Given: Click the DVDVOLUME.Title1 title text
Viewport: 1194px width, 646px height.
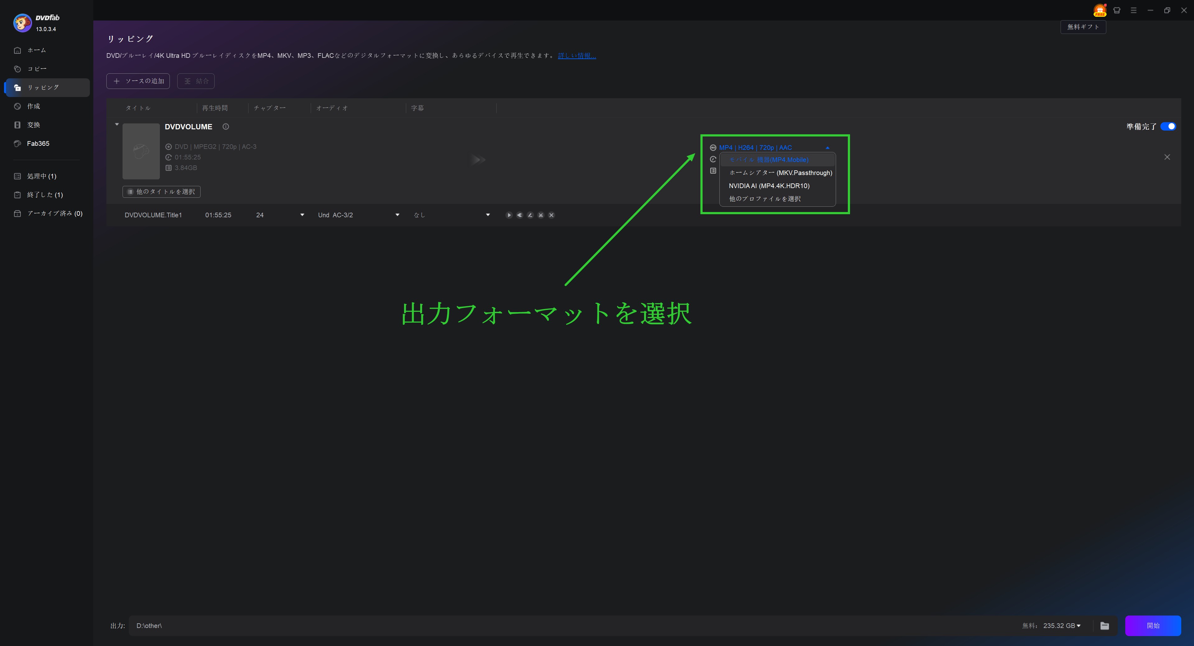Looking at the screenshot, I should (x=153, y=215).
